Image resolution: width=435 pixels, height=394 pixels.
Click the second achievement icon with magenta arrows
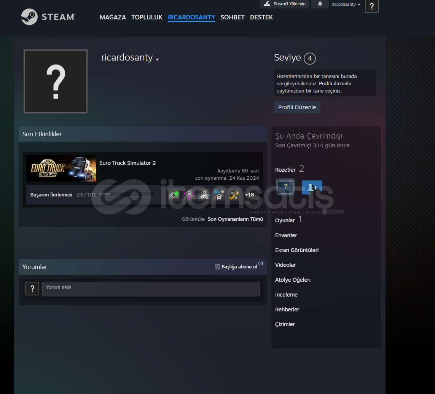click(189, 195)
